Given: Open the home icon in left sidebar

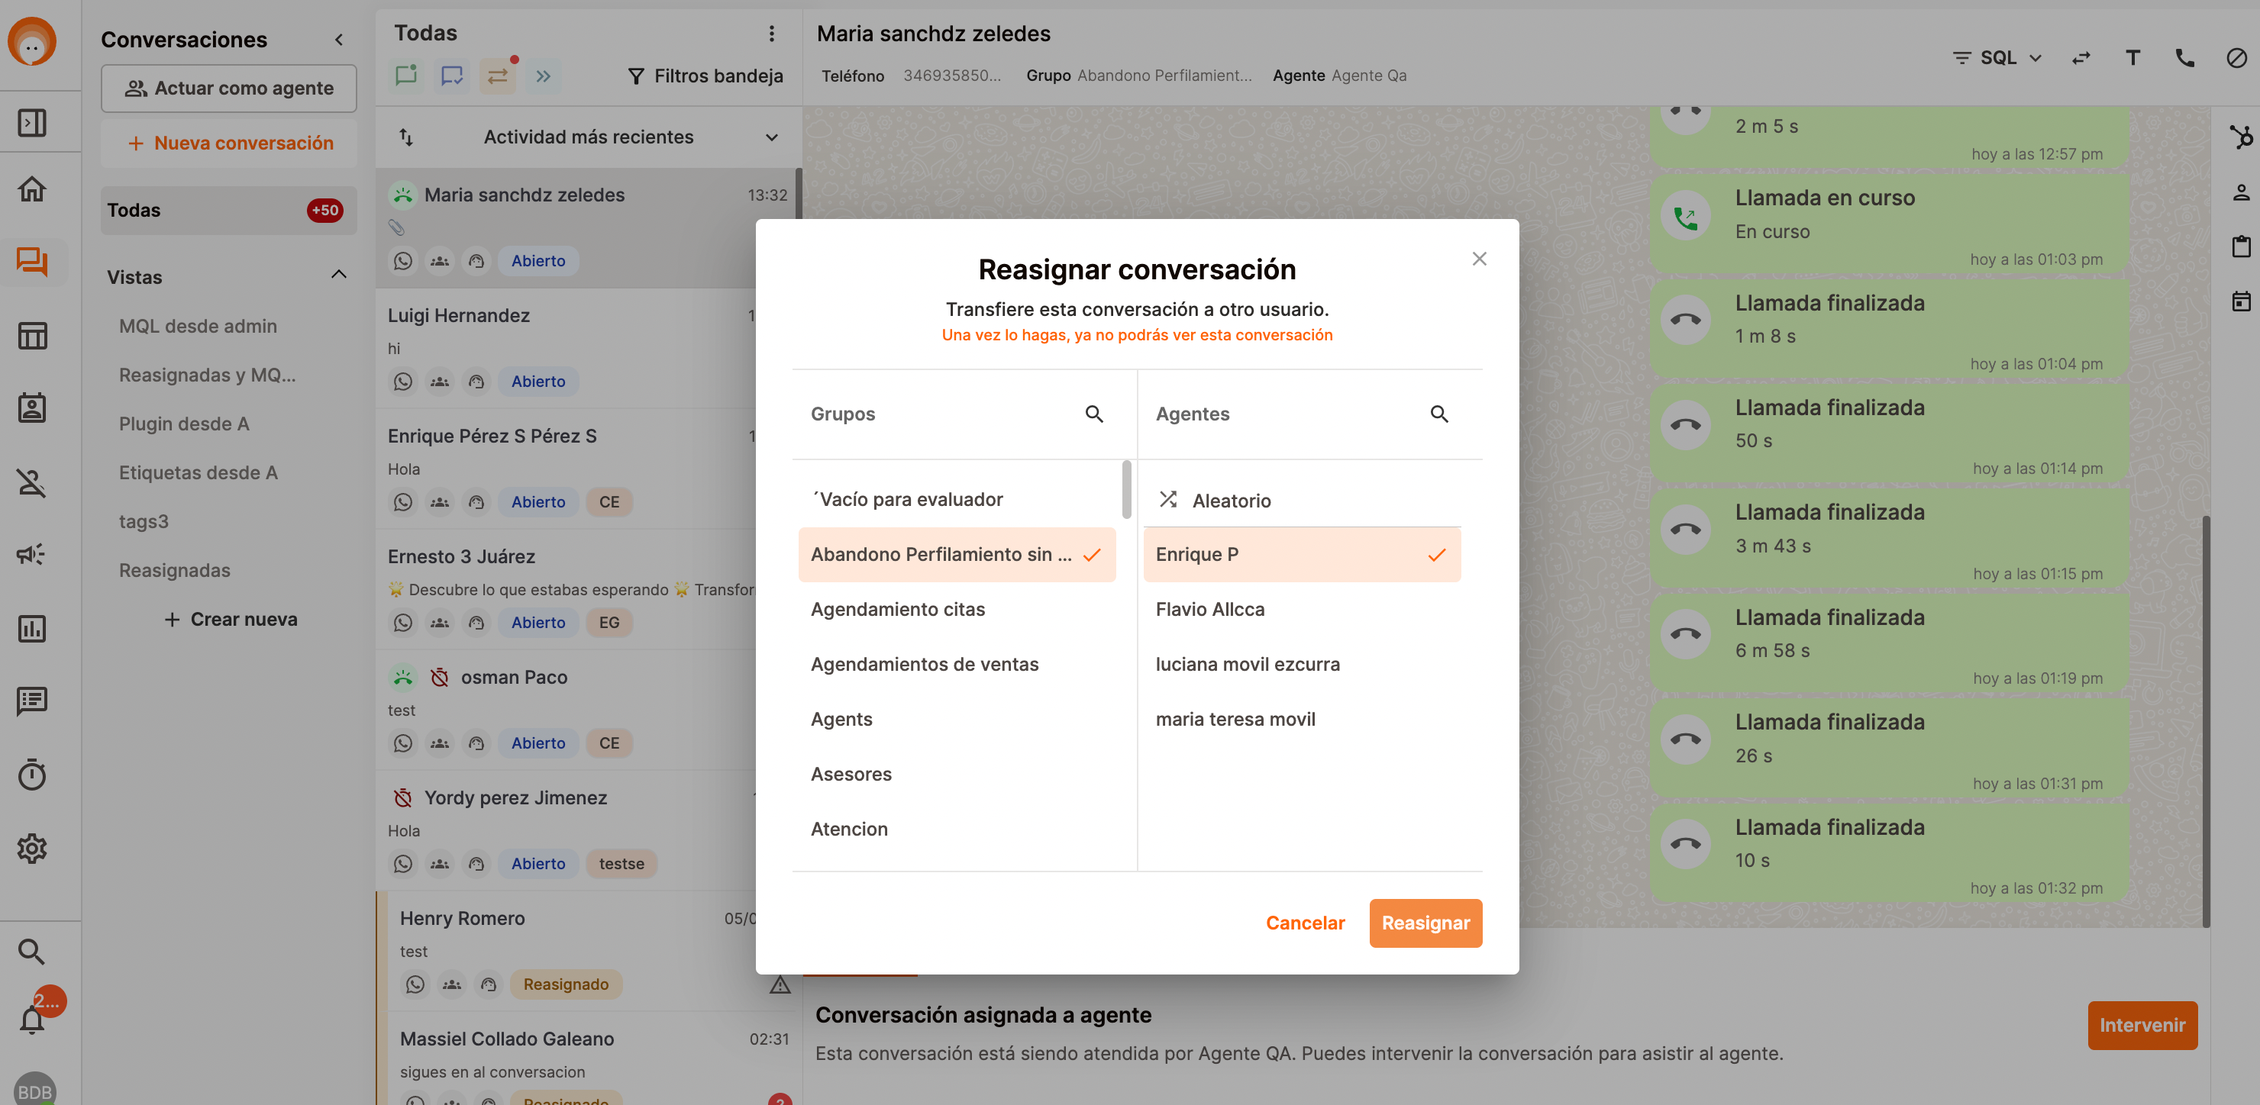Looking at the screenshot, I should 33,188.
